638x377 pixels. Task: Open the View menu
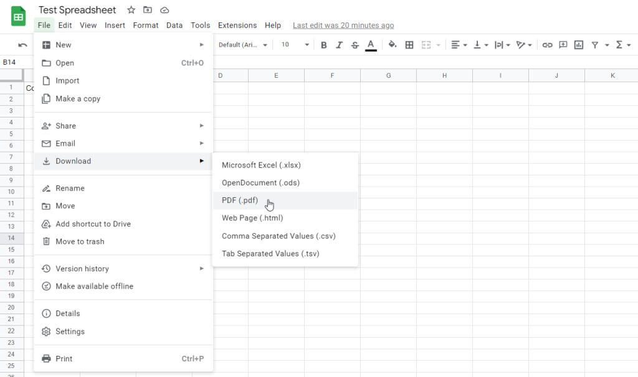[88, 25]
